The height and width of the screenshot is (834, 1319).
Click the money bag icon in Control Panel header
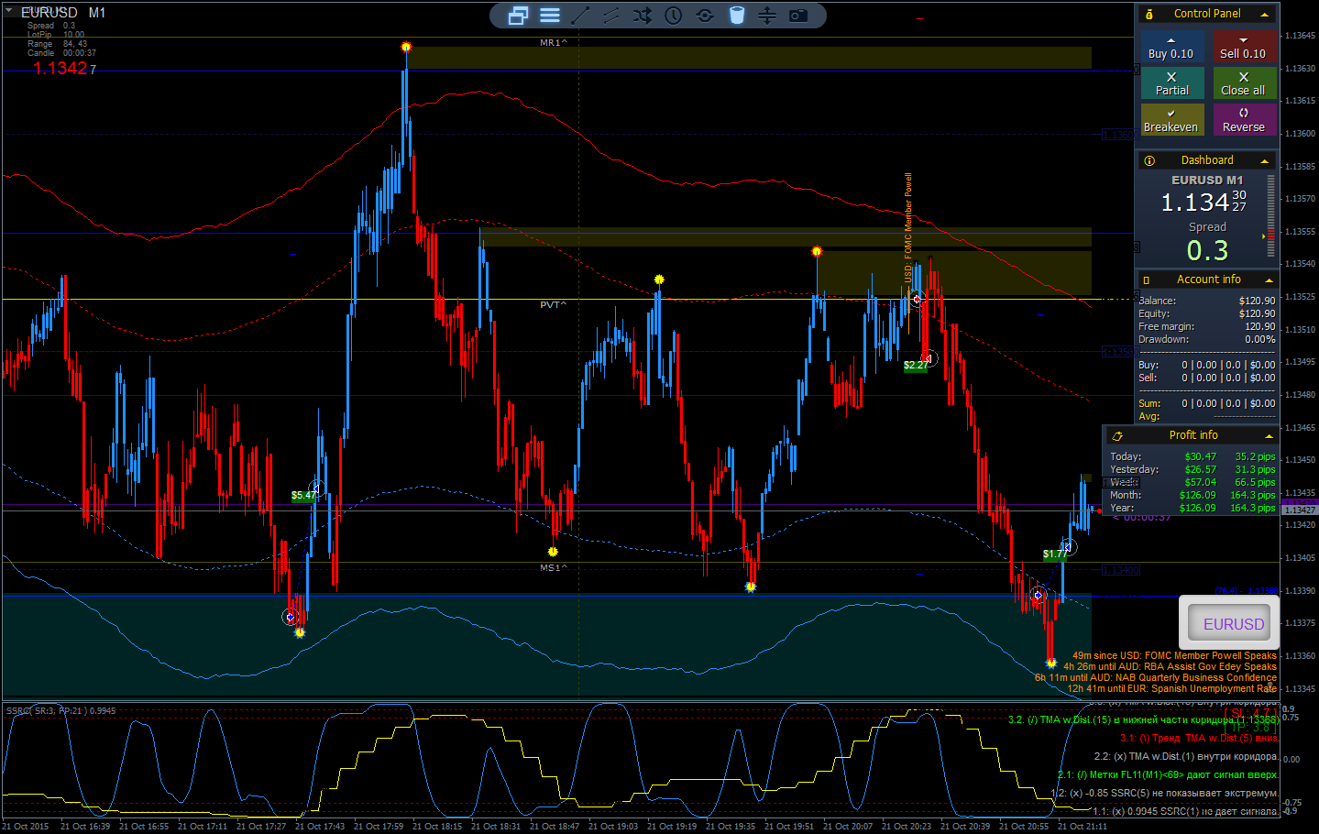(x=1149, y=14)
